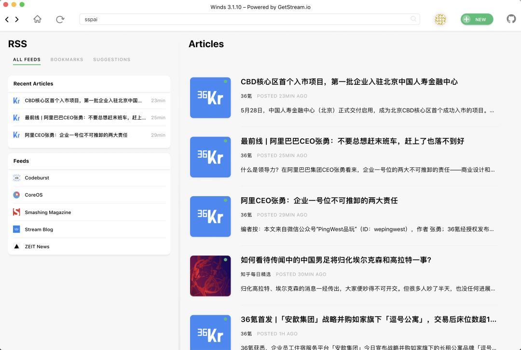Click the green NEW button
This screenshot has width=521, height=350.
pyautogui.click(x=477, y=19)
